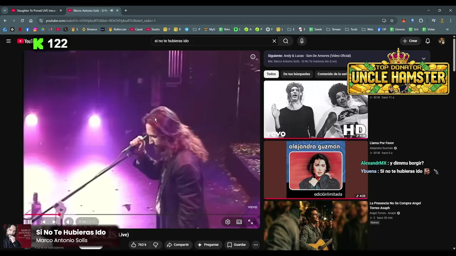Open the YouTube account avatar menu

click(x=442, y=41)
